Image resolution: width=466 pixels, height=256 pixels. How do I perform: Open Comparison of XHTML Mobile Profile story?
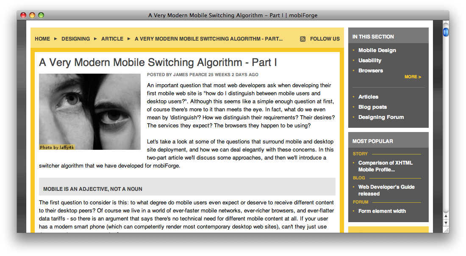tap(386, 166)
